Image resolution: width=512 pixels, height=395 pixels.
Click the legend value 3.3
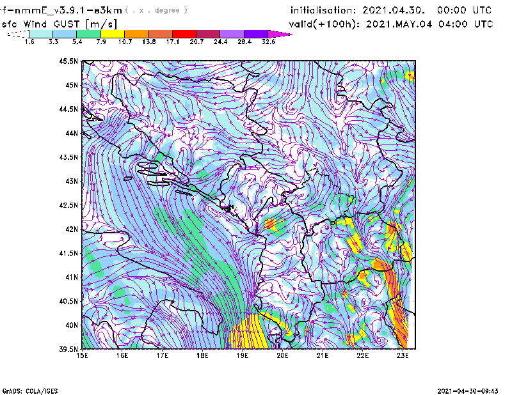pyautogui.click(x=53, y=42)
